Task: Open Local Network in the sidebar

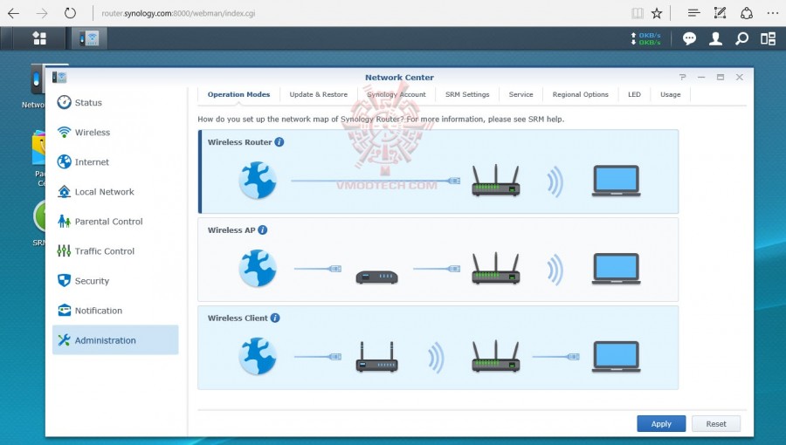Action: (x=115, y=192)
